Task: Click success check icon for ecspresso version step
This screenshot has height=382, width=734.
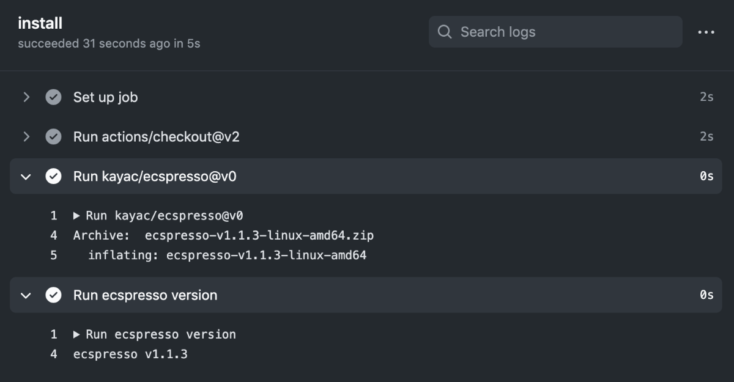Action: click(54, 295)
